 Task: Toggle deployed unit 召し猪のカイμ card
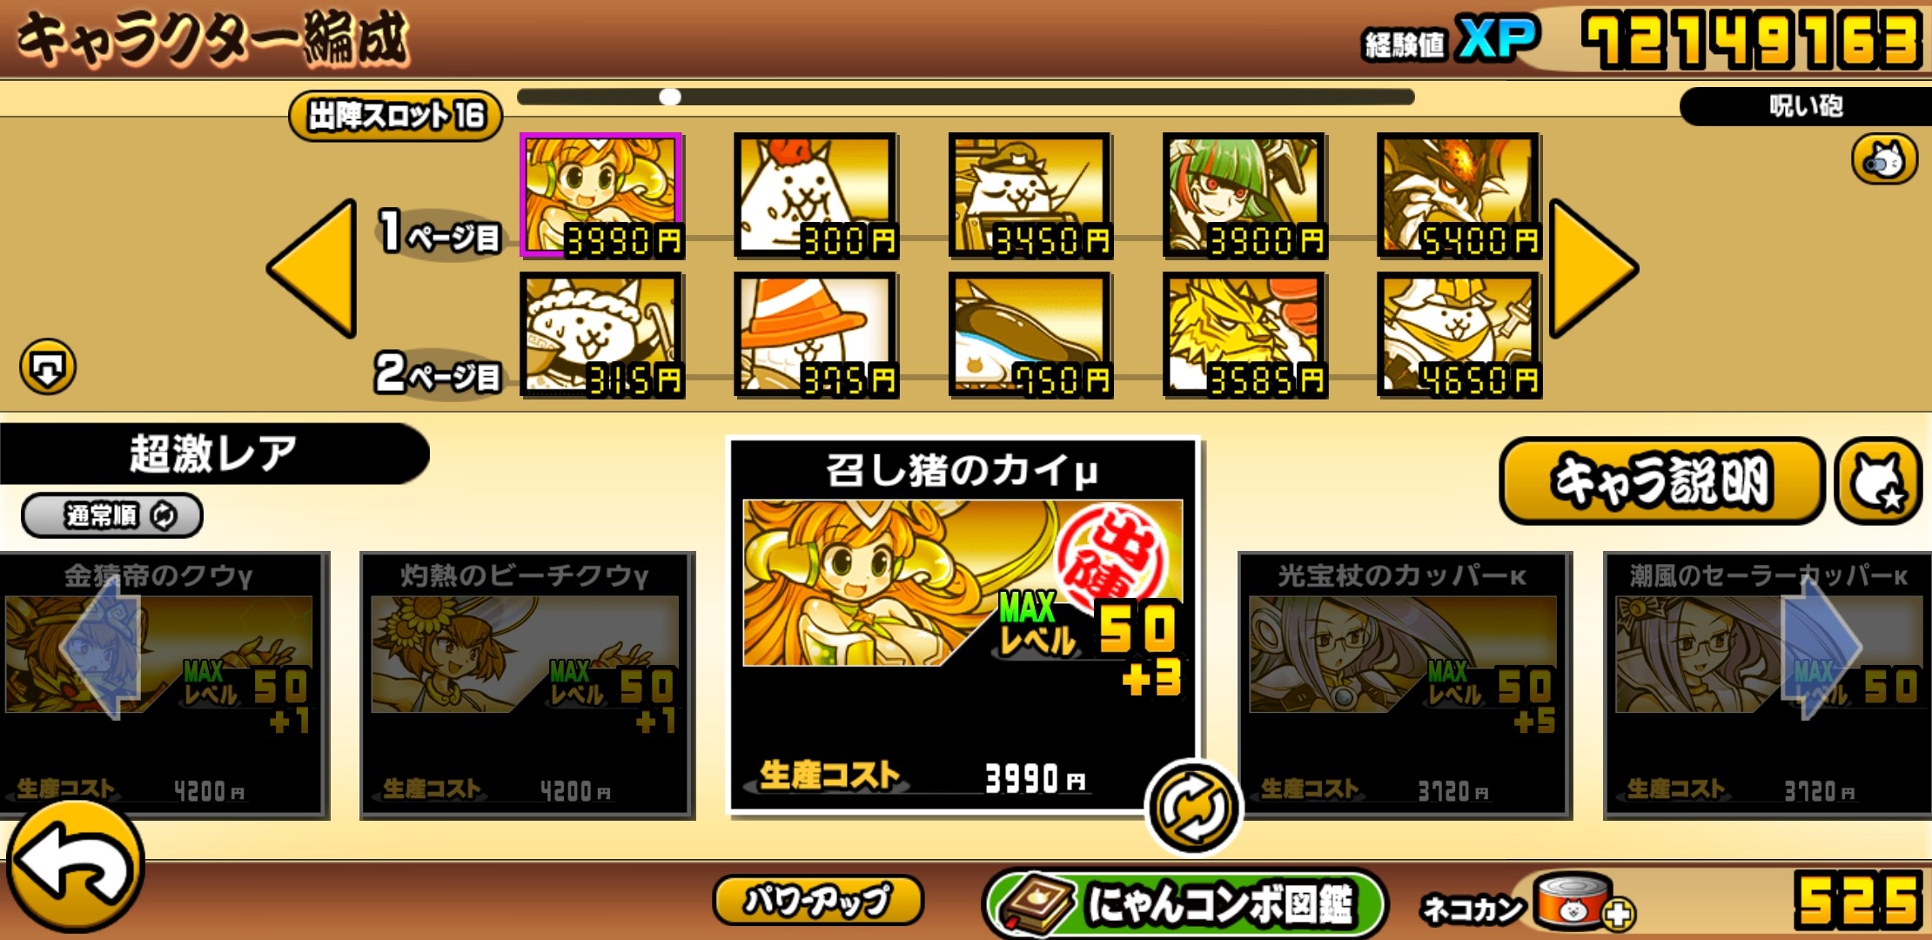click(963, 625)
